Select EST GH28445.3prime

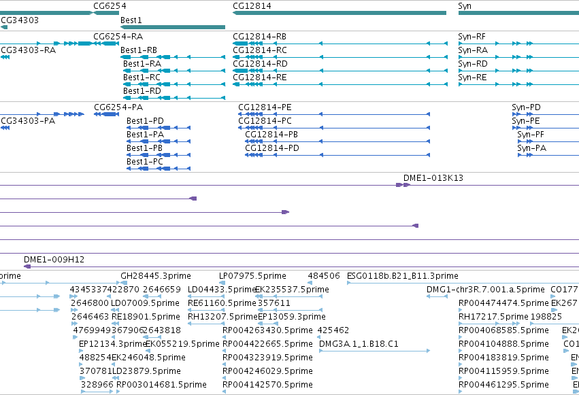[x=156, y=276]
